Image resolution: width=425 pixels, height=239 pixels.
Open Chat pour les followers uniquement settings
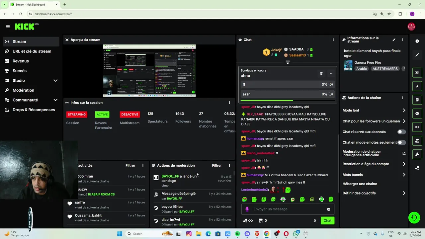point(374,121)
